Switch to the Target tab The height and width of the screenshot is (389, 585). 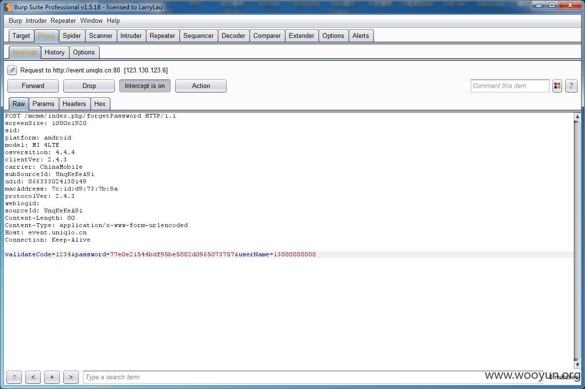click(x=21, y=36)
